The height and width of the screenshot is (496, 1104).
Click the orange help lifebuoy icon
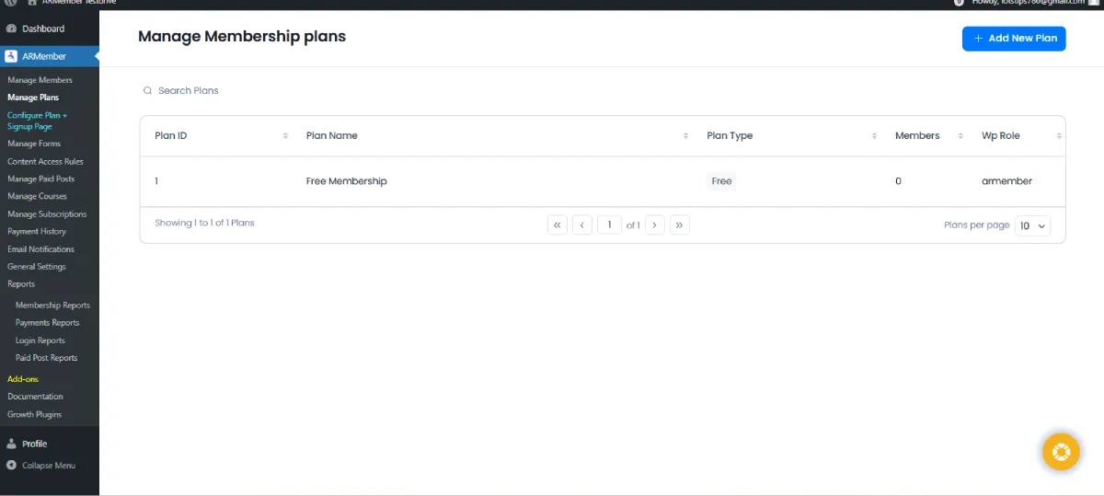pos(1060,452)
